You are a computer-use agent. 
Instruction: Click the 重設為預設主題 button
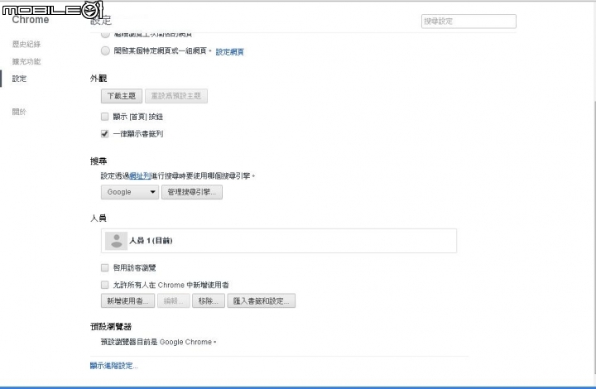coord(176,96)
